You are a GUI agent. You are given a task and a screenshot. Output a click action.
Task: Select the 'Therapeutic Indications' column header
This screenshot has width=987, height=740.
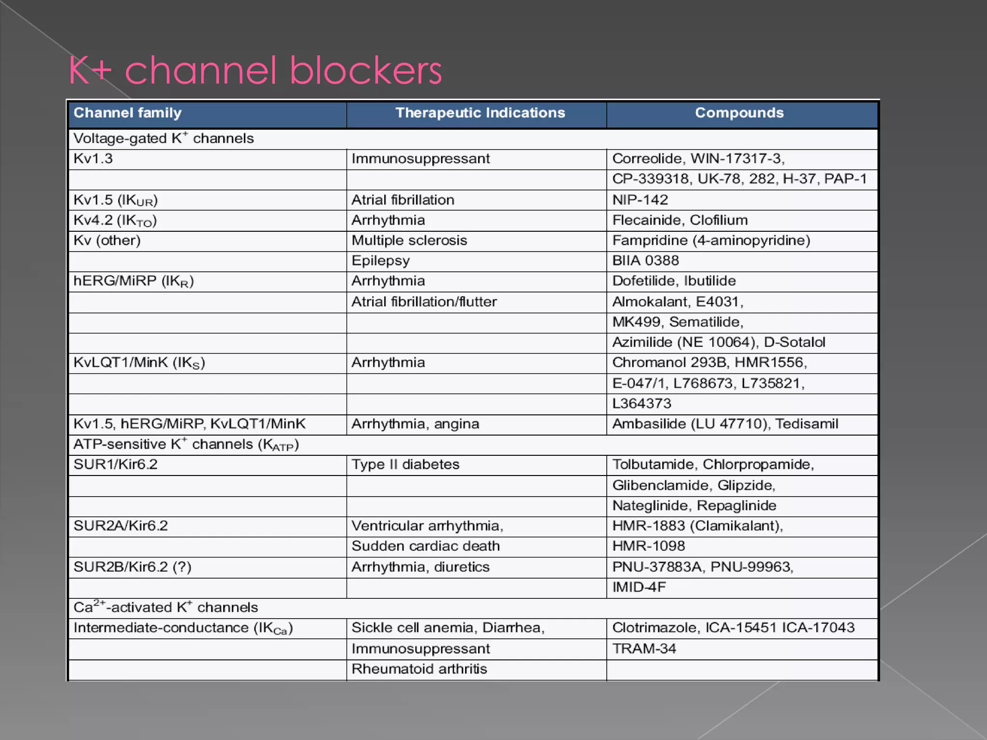(477, 115)
